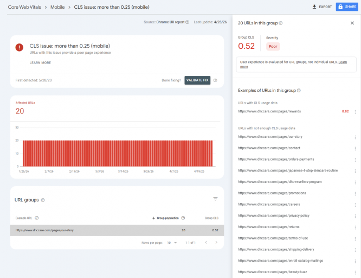Click the Export download icon
The width and height of the screenshot is (361, 278).
pyautogui.click(x=314, y=7)
